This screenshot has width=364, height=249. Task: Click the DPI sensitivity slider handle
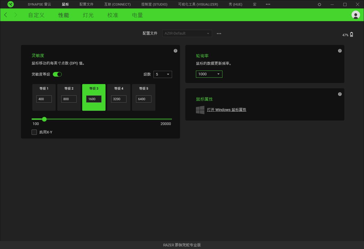tap(44, 119)
